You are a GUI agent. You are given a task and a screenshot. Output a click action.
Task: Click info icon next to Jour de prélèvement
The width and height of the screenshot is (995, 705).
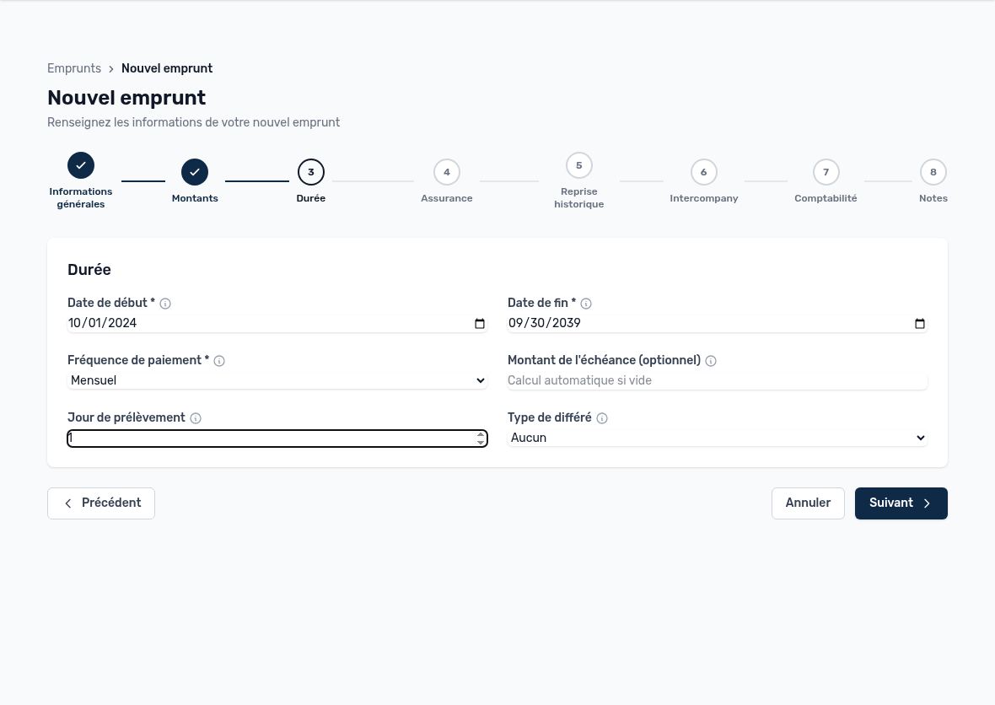[196, 418]
